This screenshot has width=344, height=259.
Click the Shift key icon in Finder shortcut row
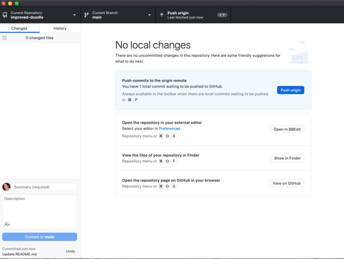tap(167, 161)
